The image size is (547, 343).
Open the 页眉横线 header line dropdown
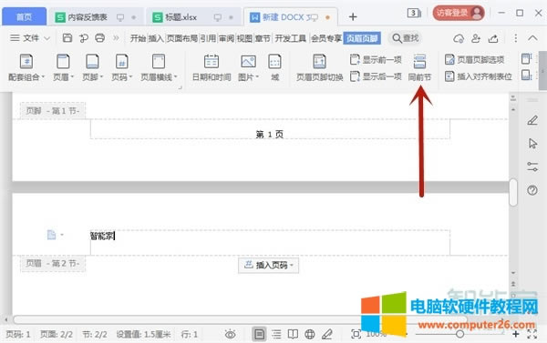(x=159, y=68)
